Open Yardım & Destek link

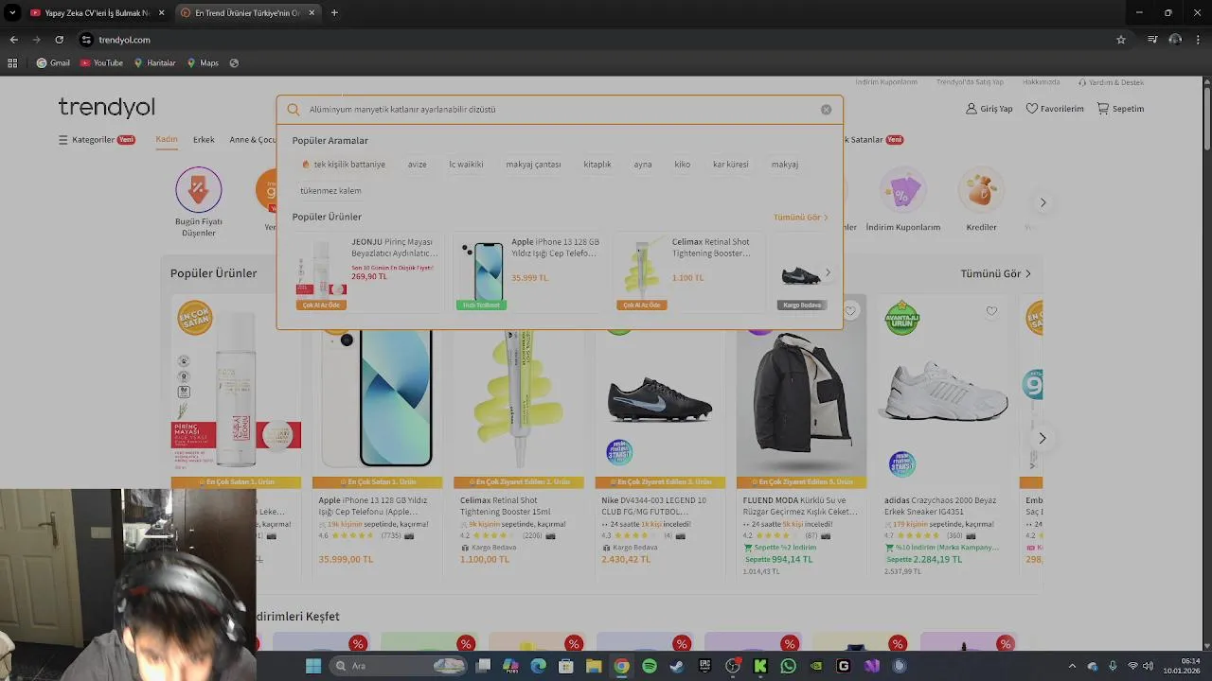[x=1110, y=82]
